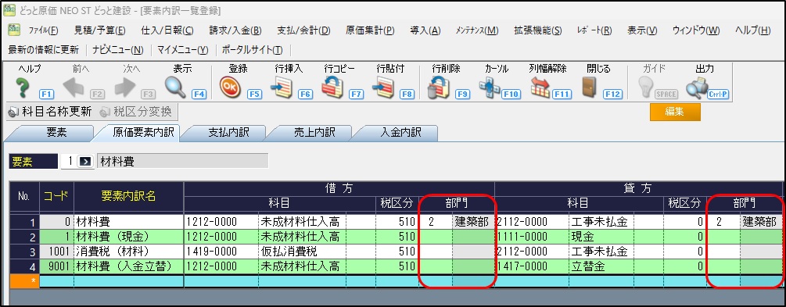786x307 pixels.
Task: Open the ヘルプ(H) menu
Action: (x=752, y=30)
